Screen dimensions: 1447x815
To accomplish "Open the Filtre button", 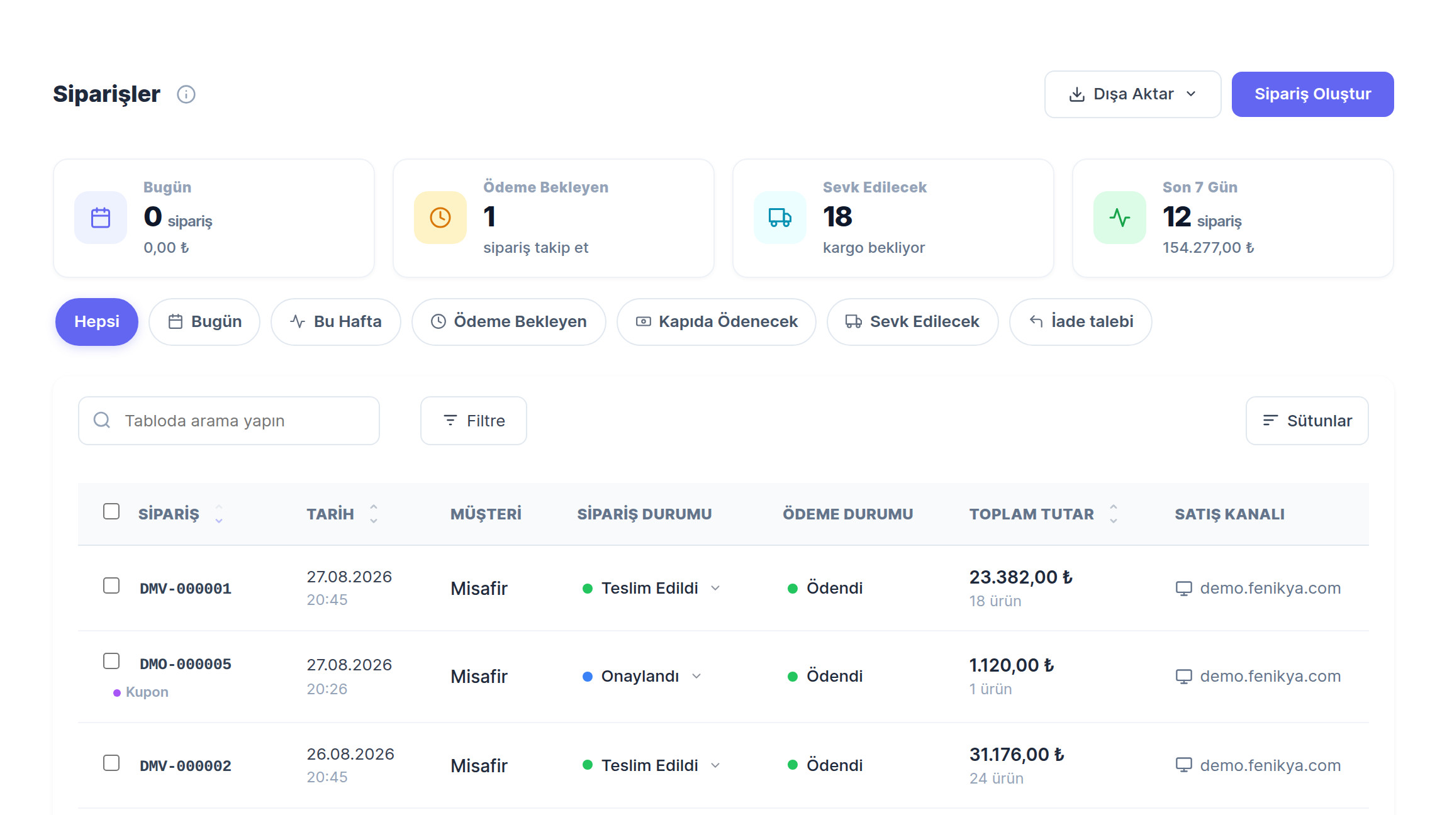I will tap(474, 421).
